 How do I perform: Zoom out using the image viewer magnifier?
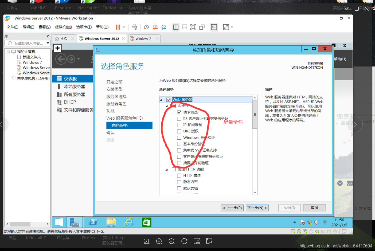[x=172, y=241]
